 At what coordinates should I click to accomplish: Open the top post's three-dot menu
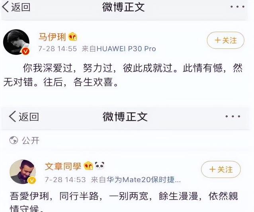click(237, 7)
